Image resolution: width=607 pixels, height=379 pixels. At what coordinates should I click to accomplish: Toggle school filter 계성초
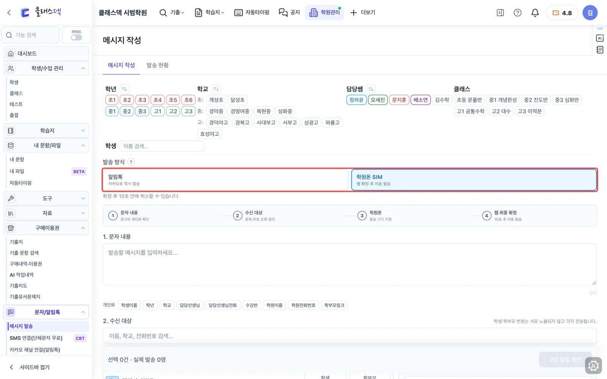tap(216, 100)
